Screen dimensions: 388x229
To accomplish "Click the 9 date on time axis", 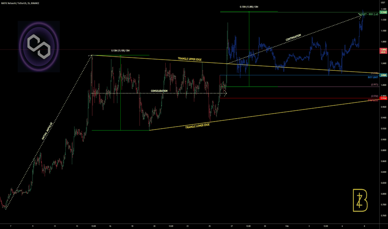I will click(x=32, y=226).
